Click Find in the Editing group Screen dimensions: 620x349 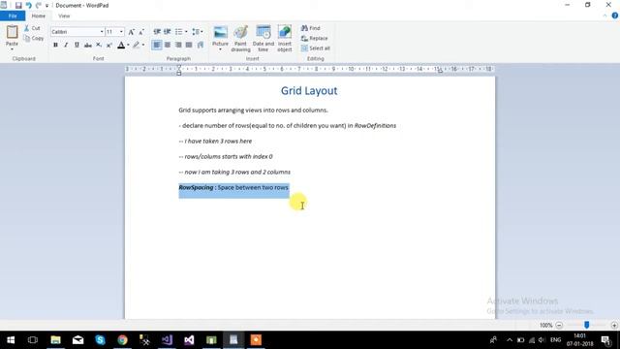click(311, 28)
